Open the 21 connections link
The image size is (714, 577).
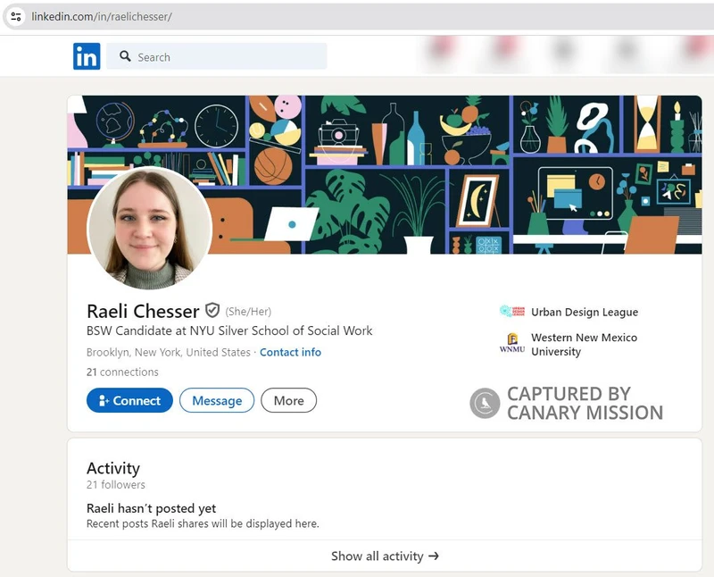tap(122, 372)
